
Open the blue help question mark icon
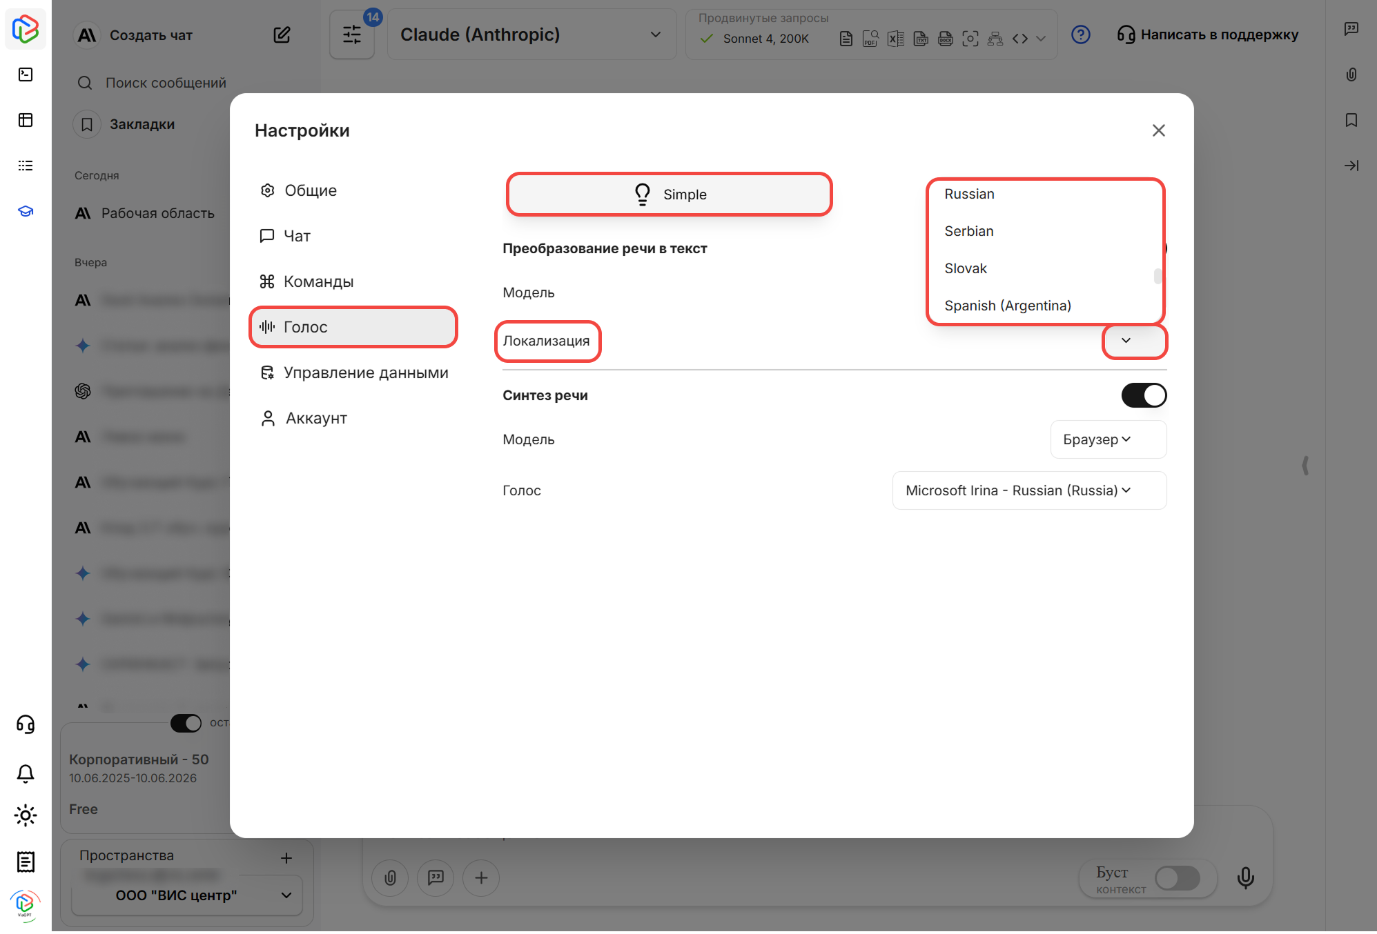1081,34
